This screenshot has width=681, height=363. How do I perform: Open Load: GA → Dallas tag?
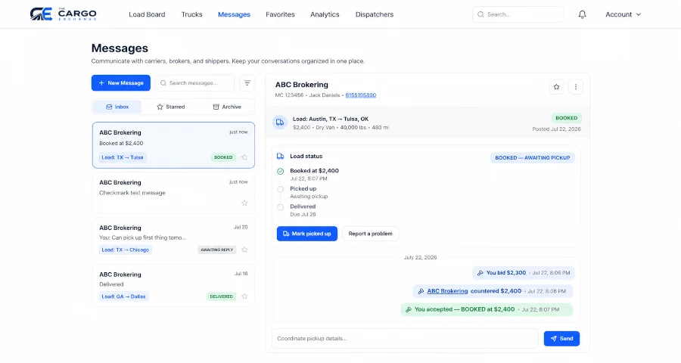click(x=124, y=296)
